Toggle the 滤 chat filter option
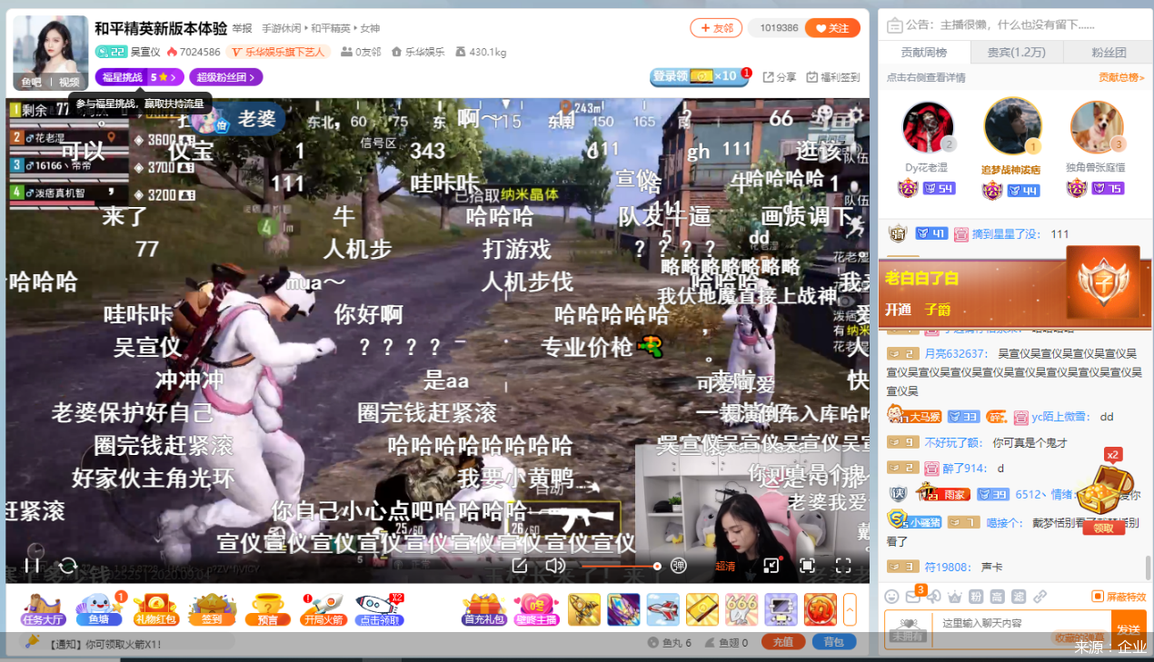1154x662 pixels. pyautogui.click(x=1019, y=597)
